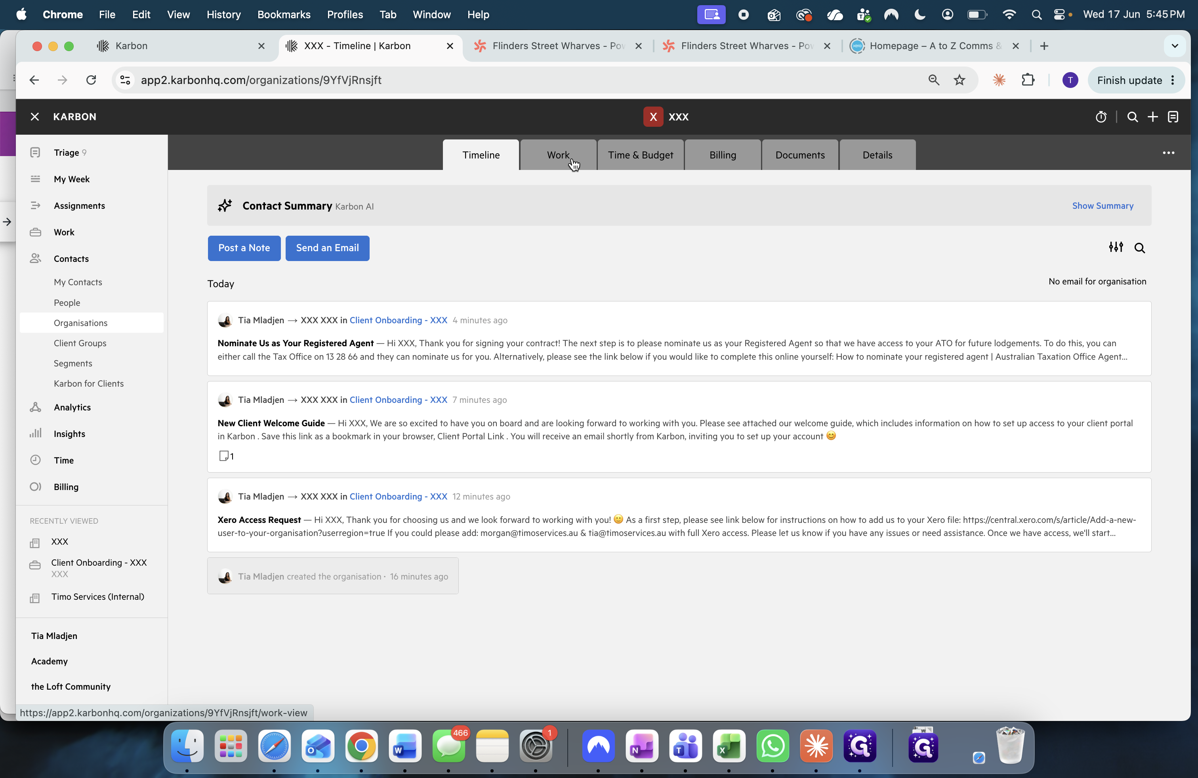Reload the page in Chrome
The image size is (1198, 778).
91,80
